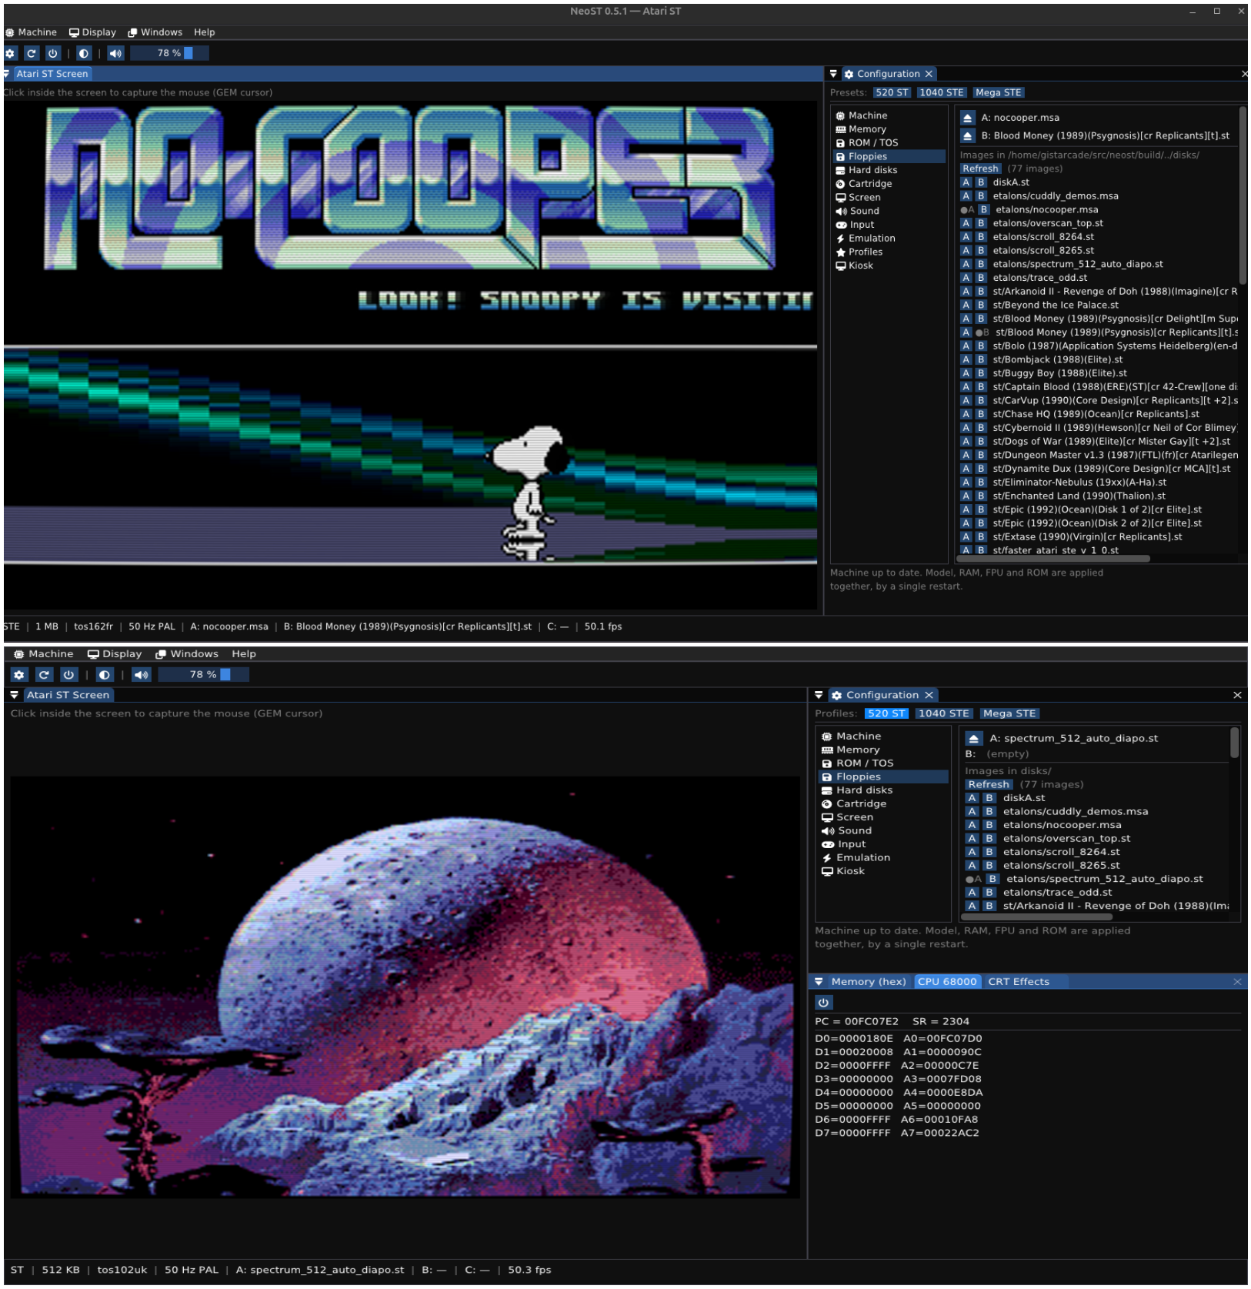The height and width of the screenshot is (1289, 1251).
Task: Click the reset arrow icon in upper toolbar
Action: pyautogui.click(x=31, y=54)
